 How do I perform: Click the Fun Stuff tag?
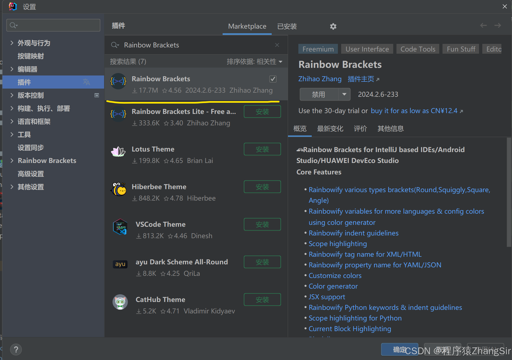pyautogui.click(x=461, y=49)
